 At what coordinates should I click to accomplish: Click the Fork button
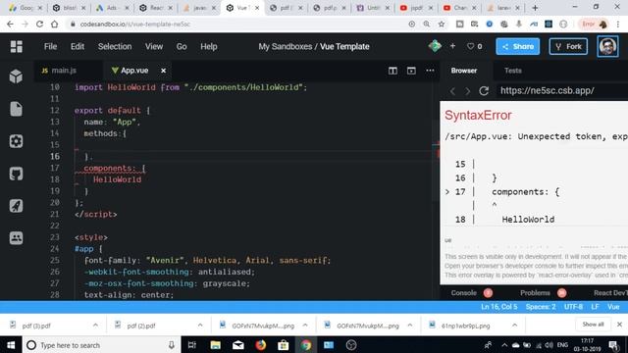pos(568,46)
